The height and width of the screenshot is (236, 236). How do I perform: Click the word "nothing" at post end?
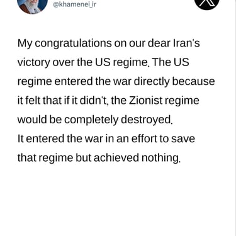click(x=161, y=158)
